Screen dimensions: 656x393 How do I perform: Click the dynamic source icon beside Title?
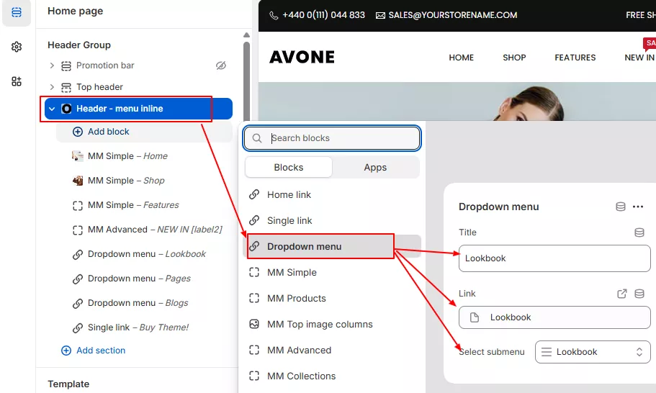[x=639, y=232]
